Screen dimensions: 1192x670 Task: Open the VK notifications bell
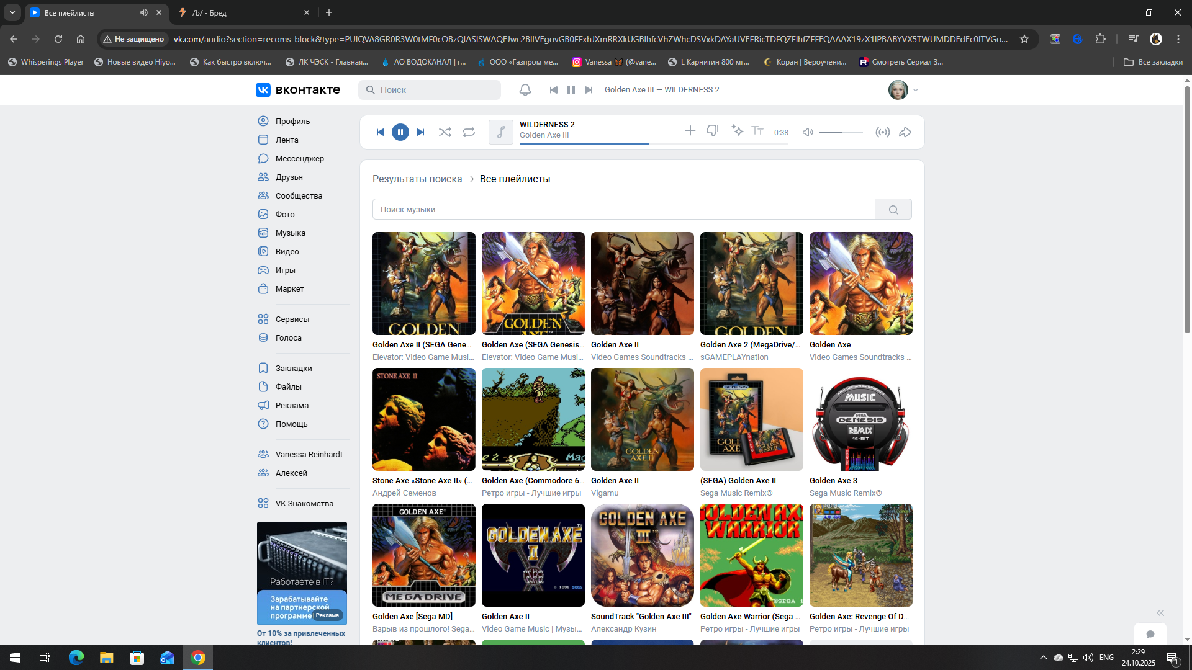point(525,90)
